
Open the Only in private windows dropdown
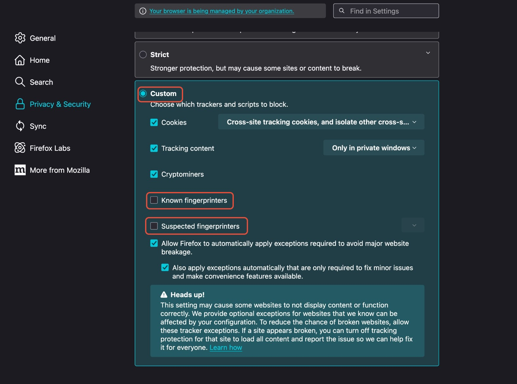[x=373, y=148]
